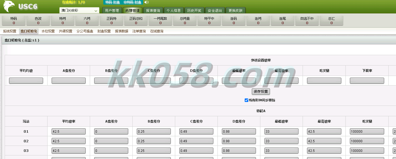Image resolution: width=396 pixels, height=159 pixels.
Task: Click row 02 最高赔率 field
Action: click(x=324, y=141)
